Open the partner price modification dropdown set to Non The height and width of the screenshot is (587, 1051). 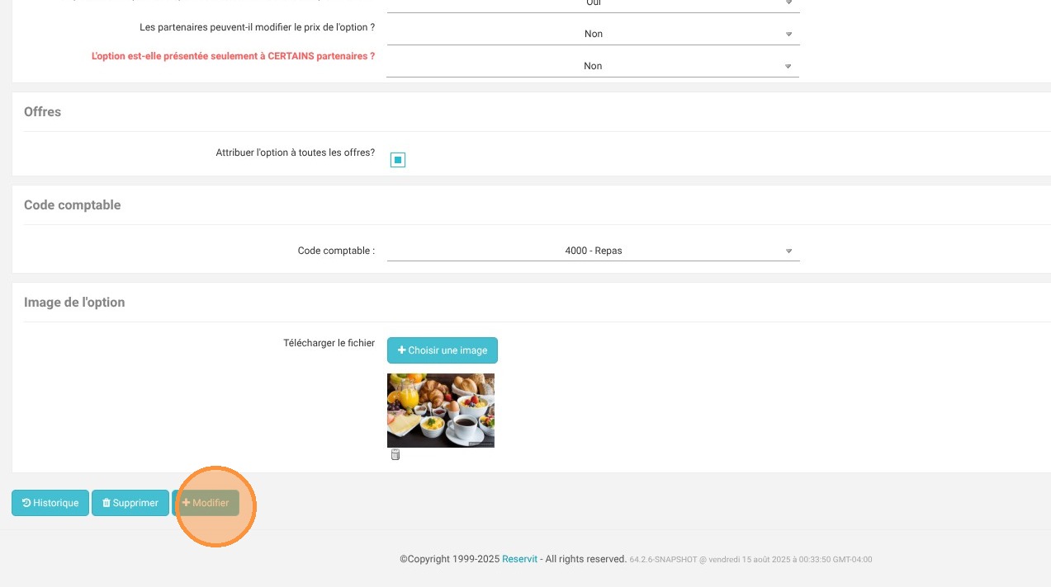click(593, 34)
